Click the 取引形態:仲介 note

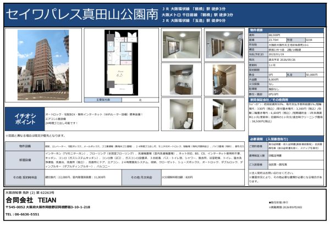pos(279,202)
